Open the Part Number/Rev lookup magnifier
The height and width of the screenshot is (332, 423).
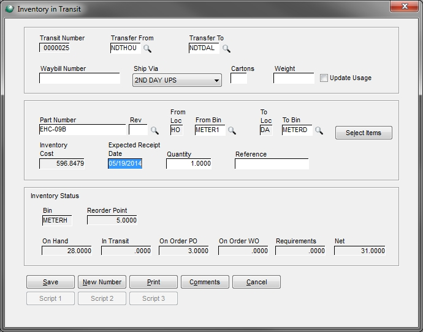(x=154, y=130)
